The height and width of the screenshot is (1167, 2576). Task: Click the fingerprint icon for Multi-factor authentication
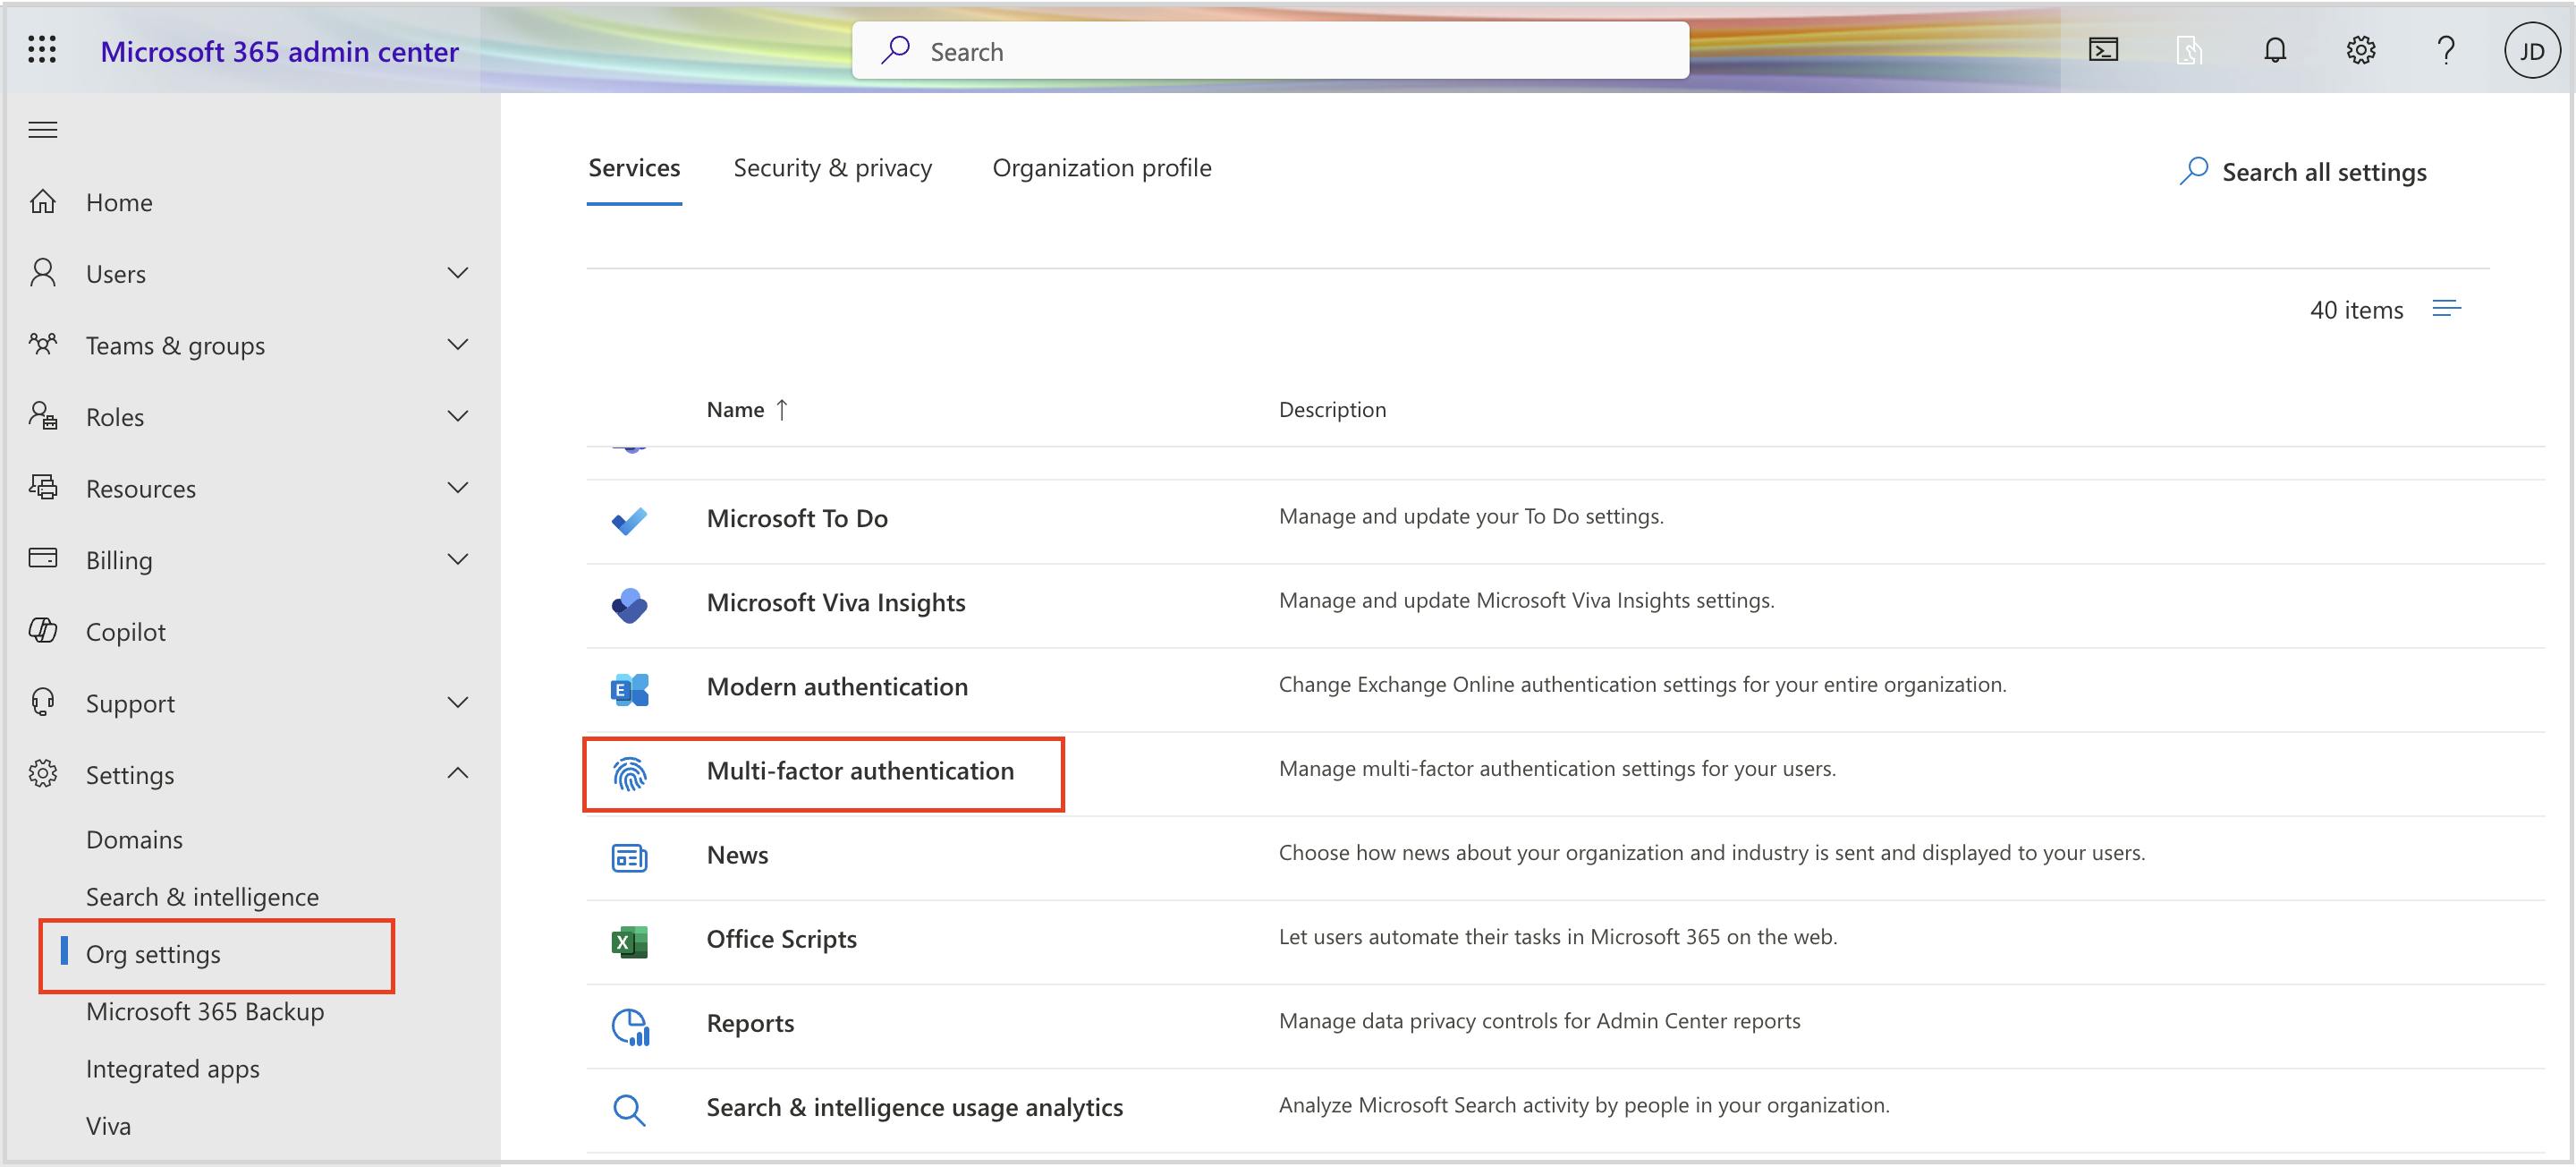pyautogui.click(x=629, y=773)
